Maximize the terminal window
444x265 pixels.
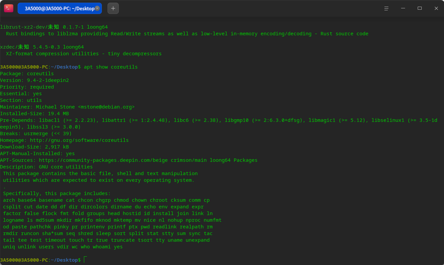(420, 8)
